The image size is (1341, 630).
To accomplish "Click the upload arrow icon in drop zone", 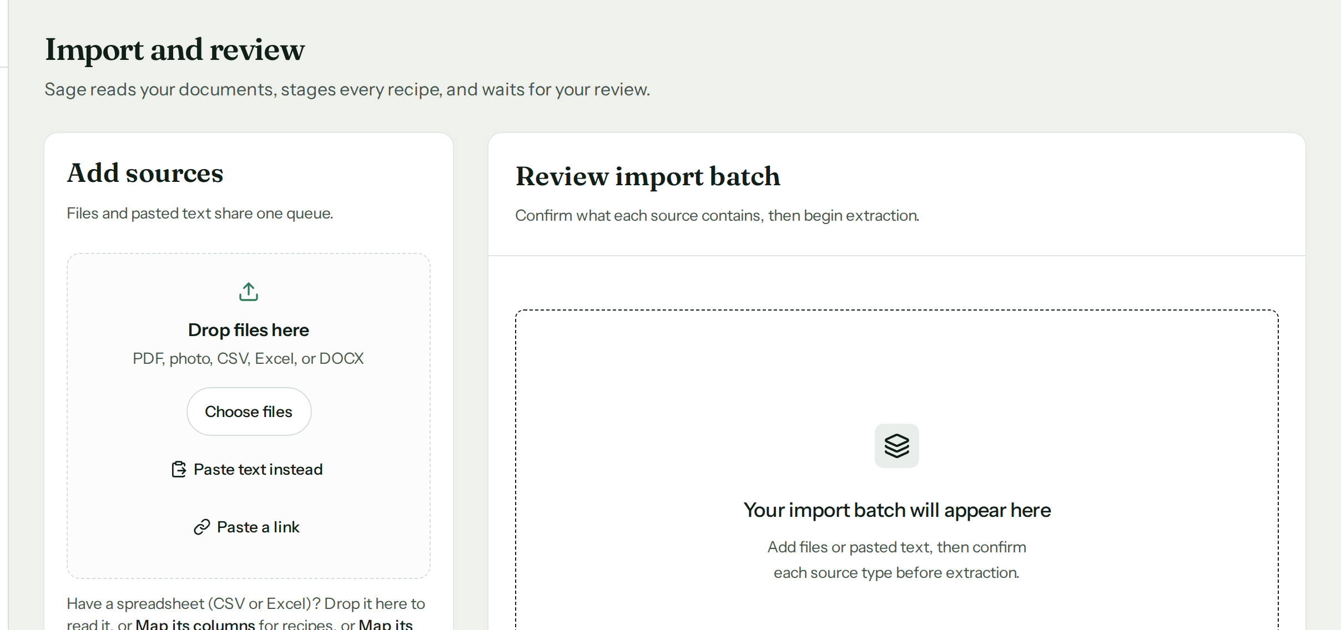I will click(249, 292).
